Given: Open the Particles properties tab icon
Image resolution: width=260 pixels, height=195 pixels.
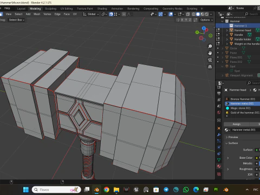Looking at the screenshot, I should [x=219, y=141].
